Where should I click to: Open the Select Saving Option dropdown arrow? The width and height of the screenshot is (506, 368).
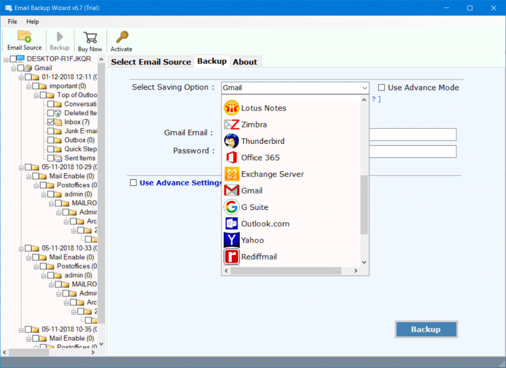click(x=364, y=87)
